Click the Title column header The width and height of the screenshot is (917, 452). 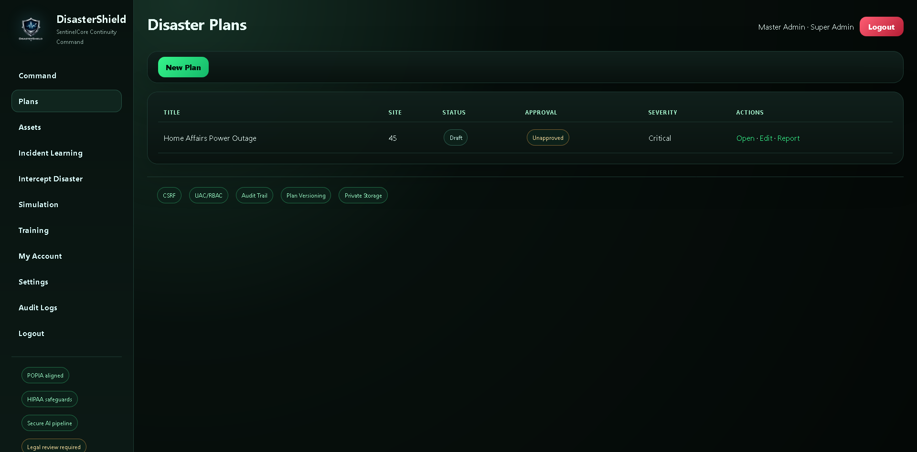172,113
